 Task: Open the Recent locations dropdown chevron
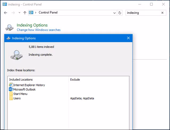[x=19, y=13]
